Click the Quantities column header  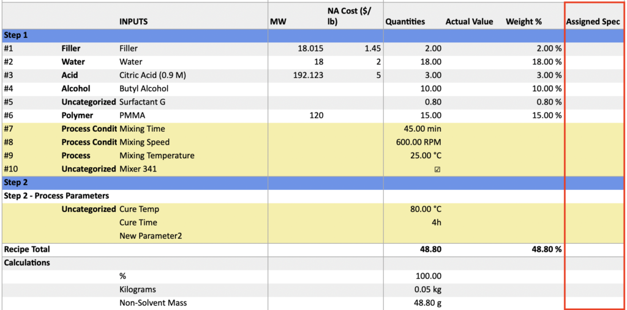point(405,21)
